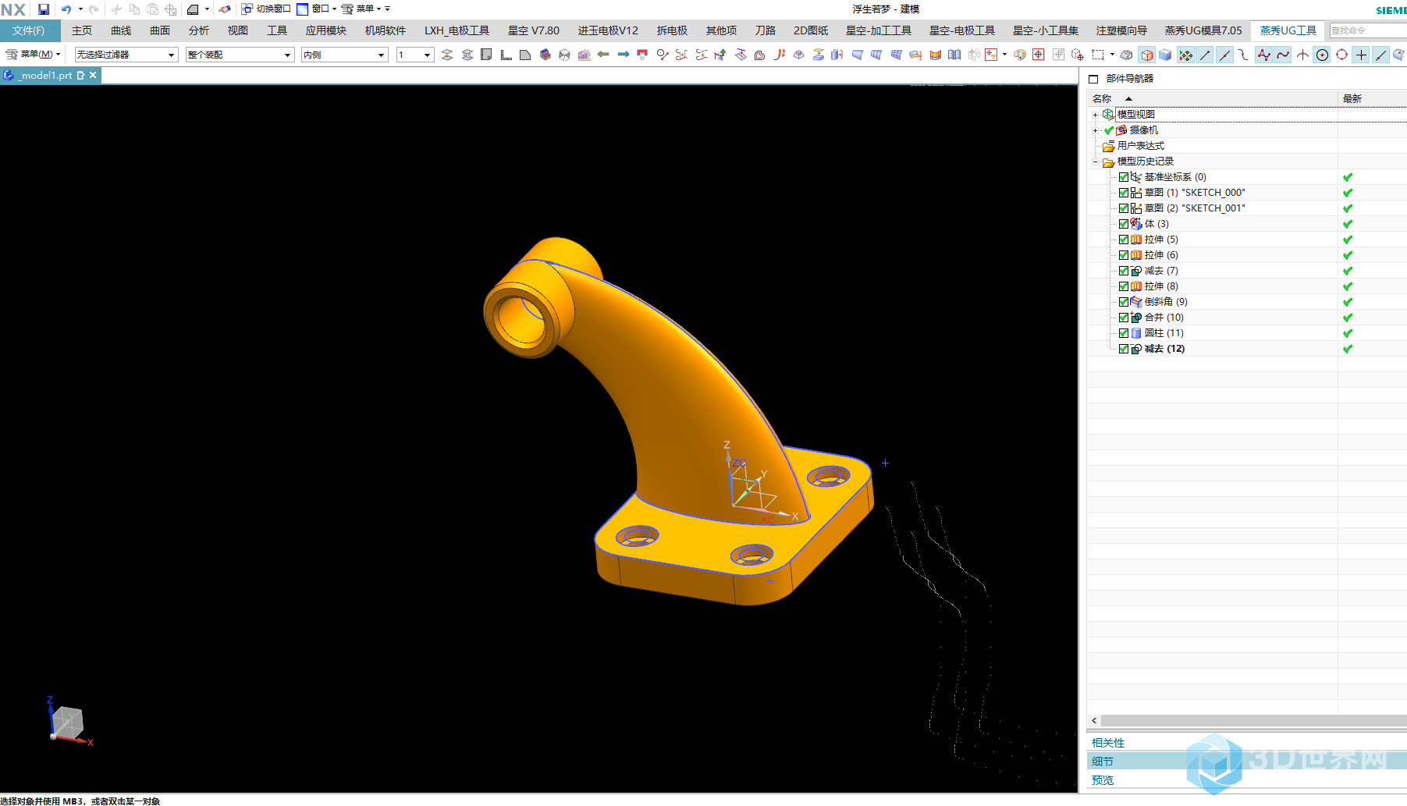Open the 整个装配 scope dropdown
The height and width of the screenshot is (806, 1407).
(x=240, y=55)
